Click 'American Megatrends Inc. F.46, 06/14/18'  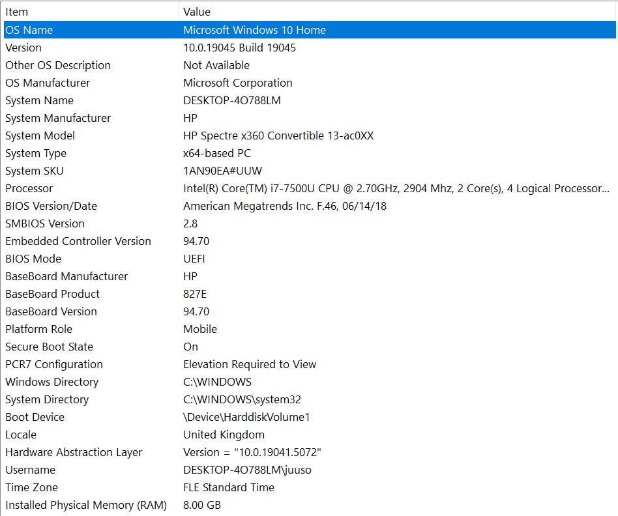(285, 206)
